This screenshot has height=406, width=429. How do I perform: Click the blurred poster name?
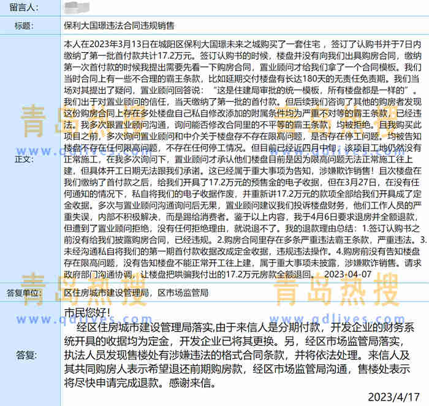pyautogui.click(x=77, y=8)
